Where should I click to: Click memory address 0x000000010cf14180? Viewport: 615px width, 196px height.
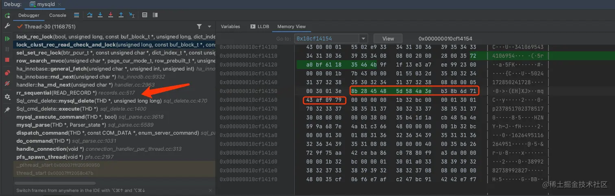[x=248, y=117]
